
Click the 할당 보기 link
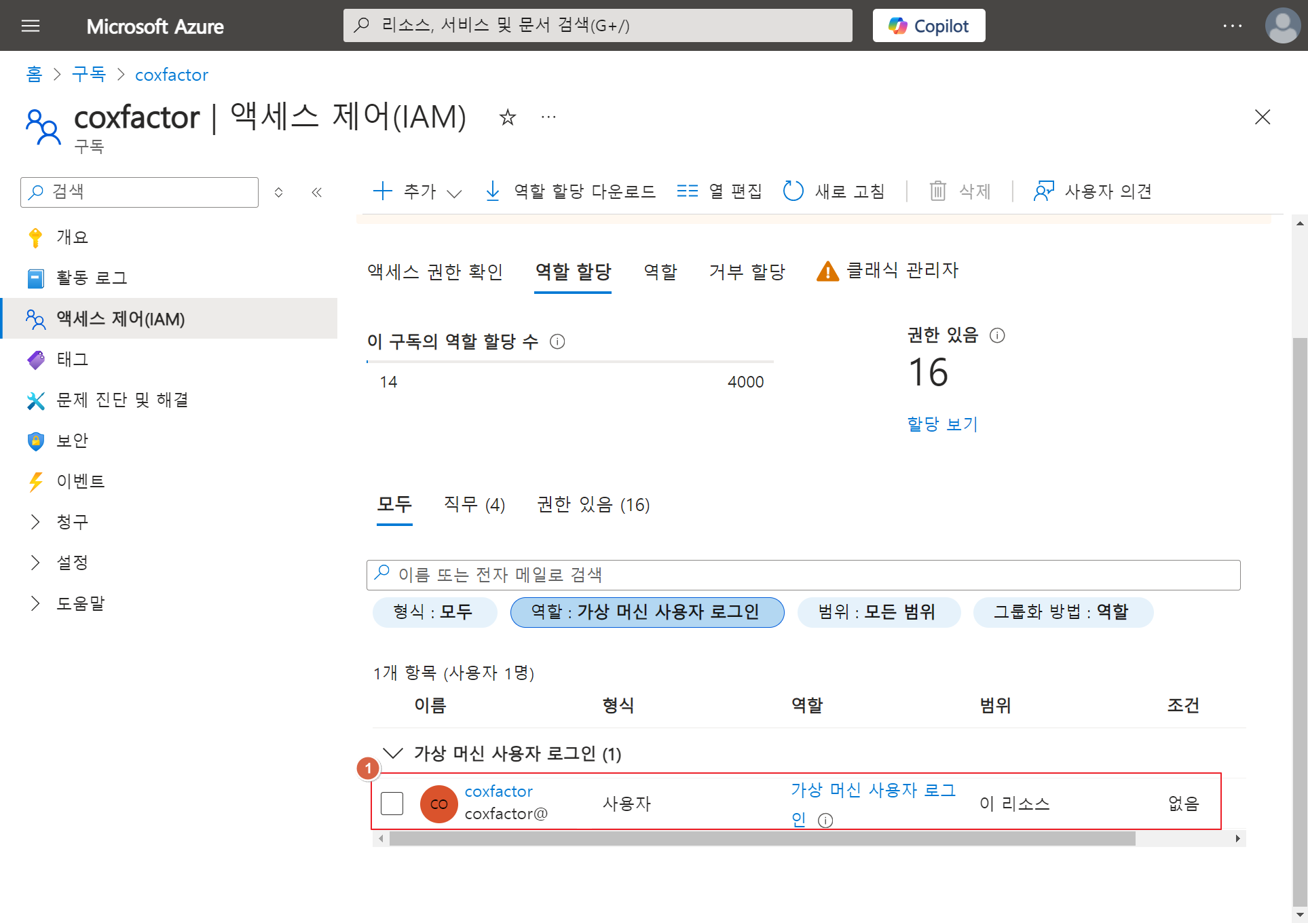pyautogui.click(x=942, y=424)
